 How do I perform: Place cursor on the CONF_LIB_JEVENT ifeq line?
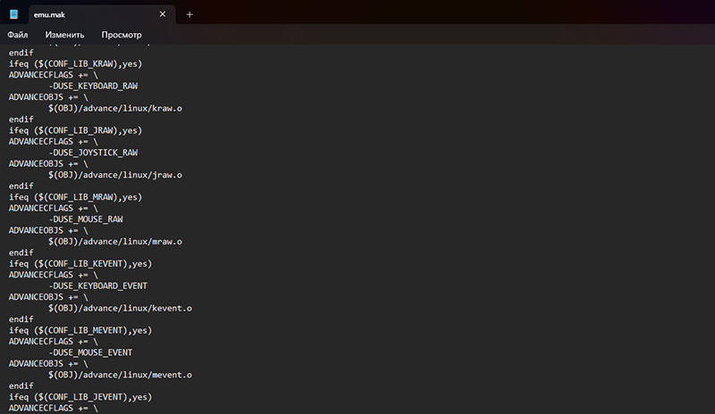80,397
